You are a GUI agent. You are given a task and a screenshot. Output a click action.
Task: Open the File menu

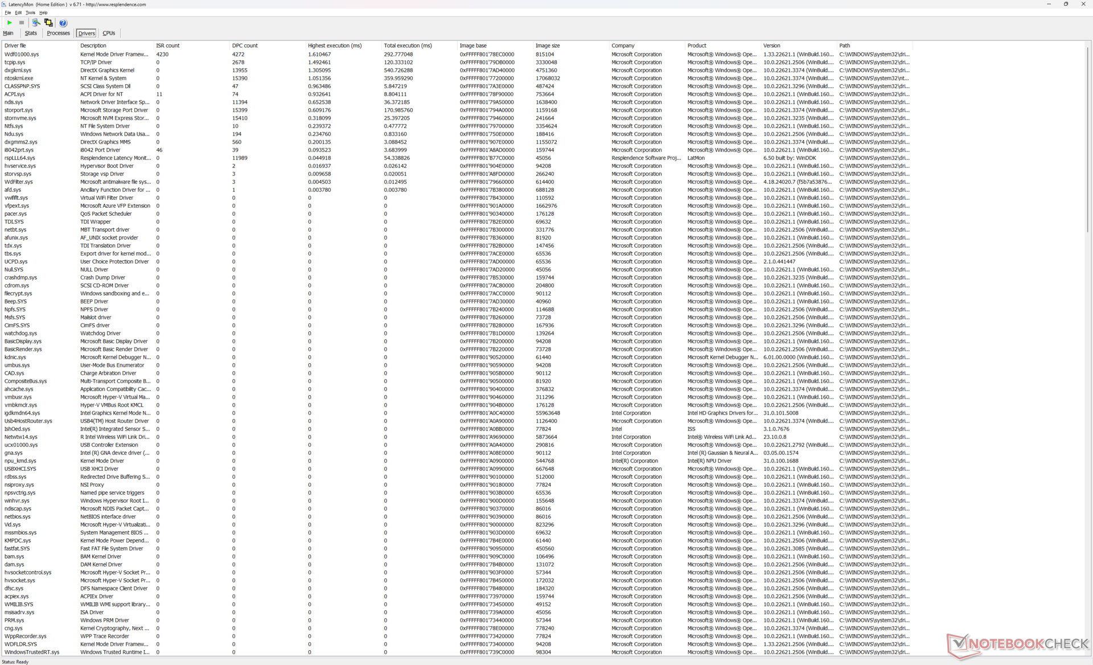click(7, 13)
